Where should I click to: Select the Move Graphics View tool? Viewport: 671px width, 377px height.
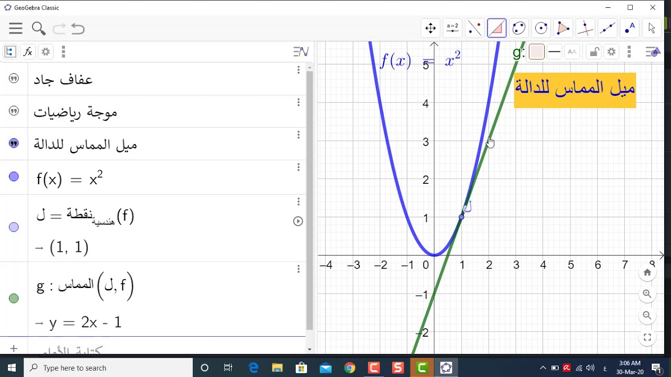(430, 28)
